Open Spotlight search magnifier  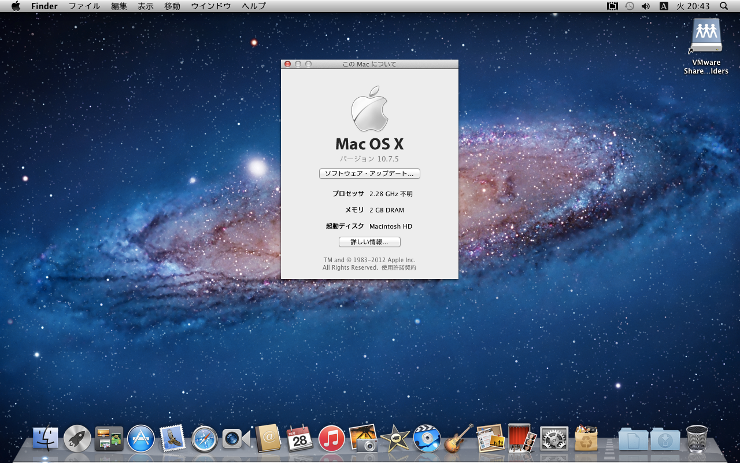pos(724,6)
